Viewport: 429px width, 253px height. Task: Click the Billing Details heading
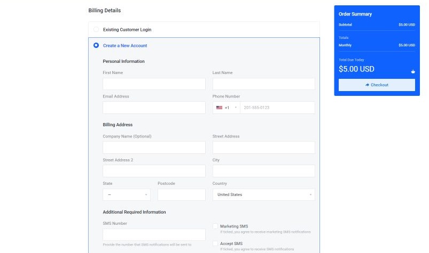tap(105, 10)
